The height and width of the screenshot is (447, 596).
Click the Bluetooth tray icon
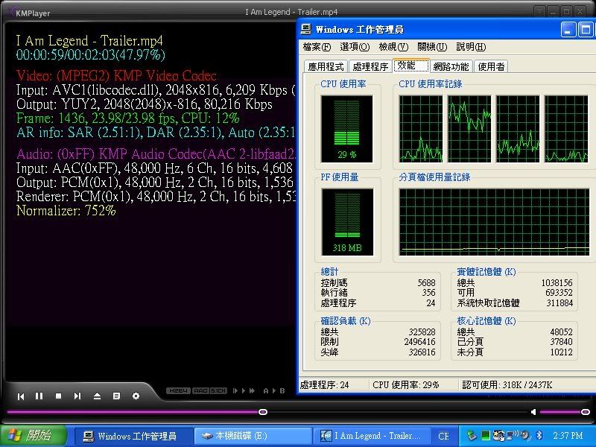(x=539, y=435)
